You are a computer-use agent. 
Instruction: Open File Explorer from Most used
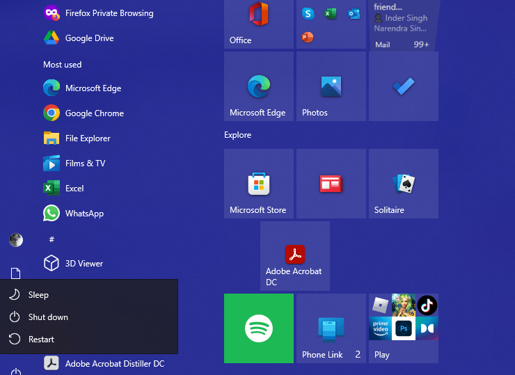click(x=77, y=138)
